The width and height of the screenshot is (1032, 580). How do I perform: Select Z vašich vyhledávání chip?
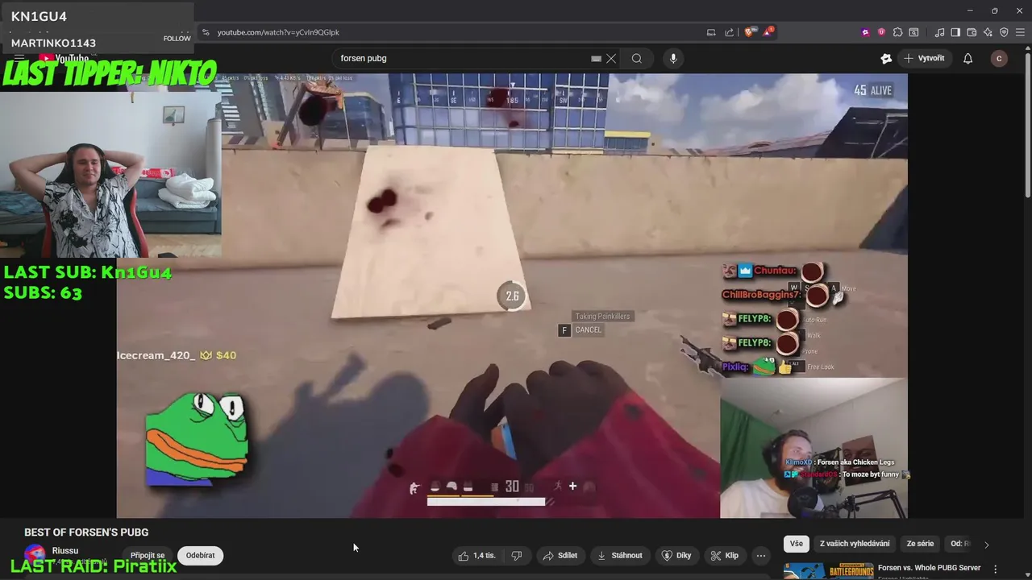point(855,544)
